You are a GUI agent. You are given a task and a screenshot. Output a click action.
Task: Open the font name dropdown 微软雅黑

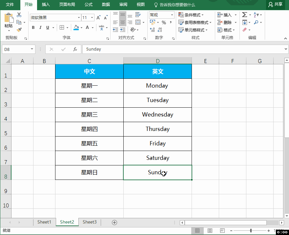79,17
